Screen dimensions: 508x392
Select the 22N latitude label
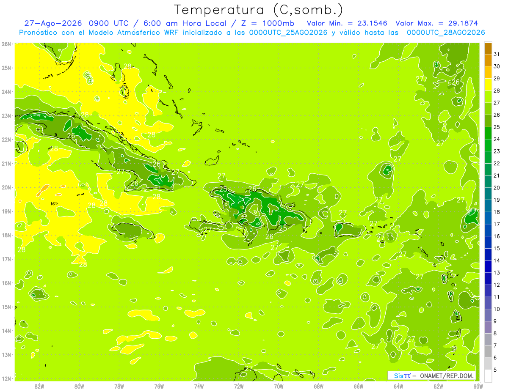[6, 140]
